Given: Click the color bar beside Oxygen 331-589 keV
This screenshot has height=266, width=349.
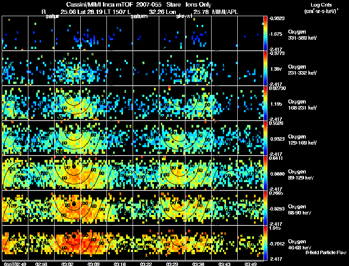Looking at the screenshot, I should [x=265, y=33].
